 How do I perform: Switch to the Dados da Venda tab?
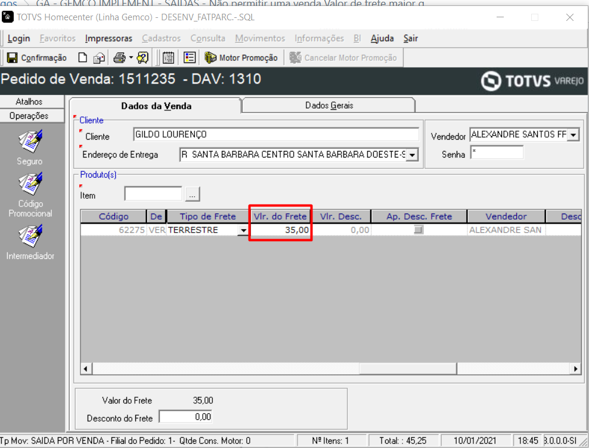(156, 106)
